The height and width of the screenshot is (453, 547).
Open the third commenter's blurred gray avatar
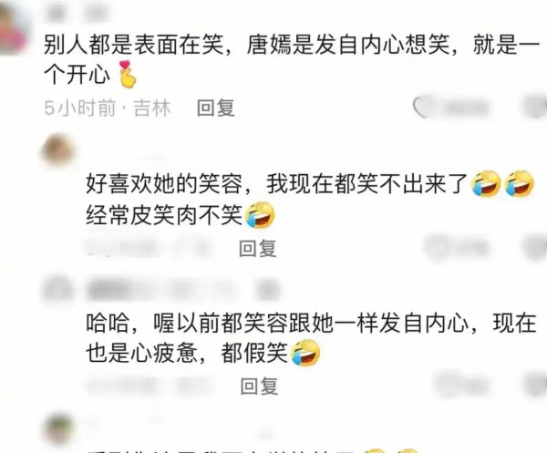click(57, 290)
